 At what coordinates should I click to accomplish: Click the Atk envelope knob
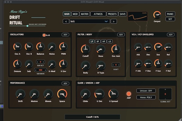(x=138, y=47)
